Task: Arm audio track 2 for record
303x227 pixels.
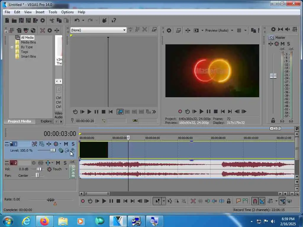Action: coord(34,163)
